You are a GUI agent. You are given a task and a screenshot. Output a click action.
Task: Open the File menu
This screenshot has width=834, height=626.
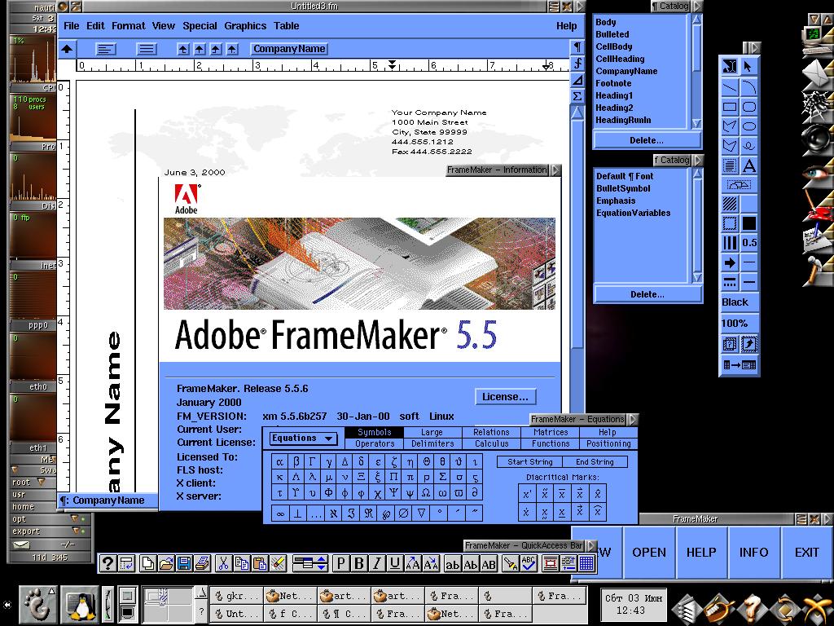[72, 25]
